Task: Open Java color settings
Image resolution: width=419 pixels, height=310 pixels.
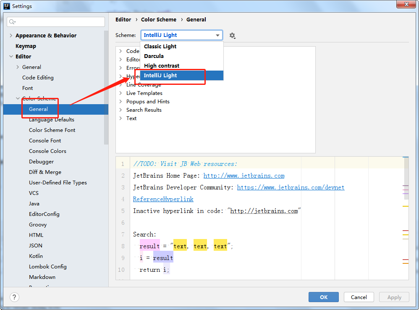Action: tap(34, 204)
